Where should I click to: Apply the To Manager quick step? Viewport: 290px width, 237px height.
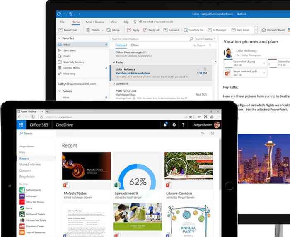(x=217, y=30)
